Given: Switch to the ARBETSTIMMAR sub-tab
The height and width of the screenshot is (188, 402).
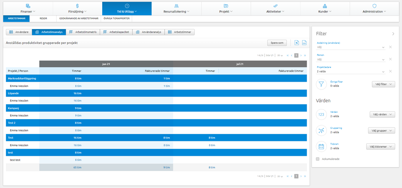Looking at the screenshot, I should pyautogui.click(x=16, y=19).
